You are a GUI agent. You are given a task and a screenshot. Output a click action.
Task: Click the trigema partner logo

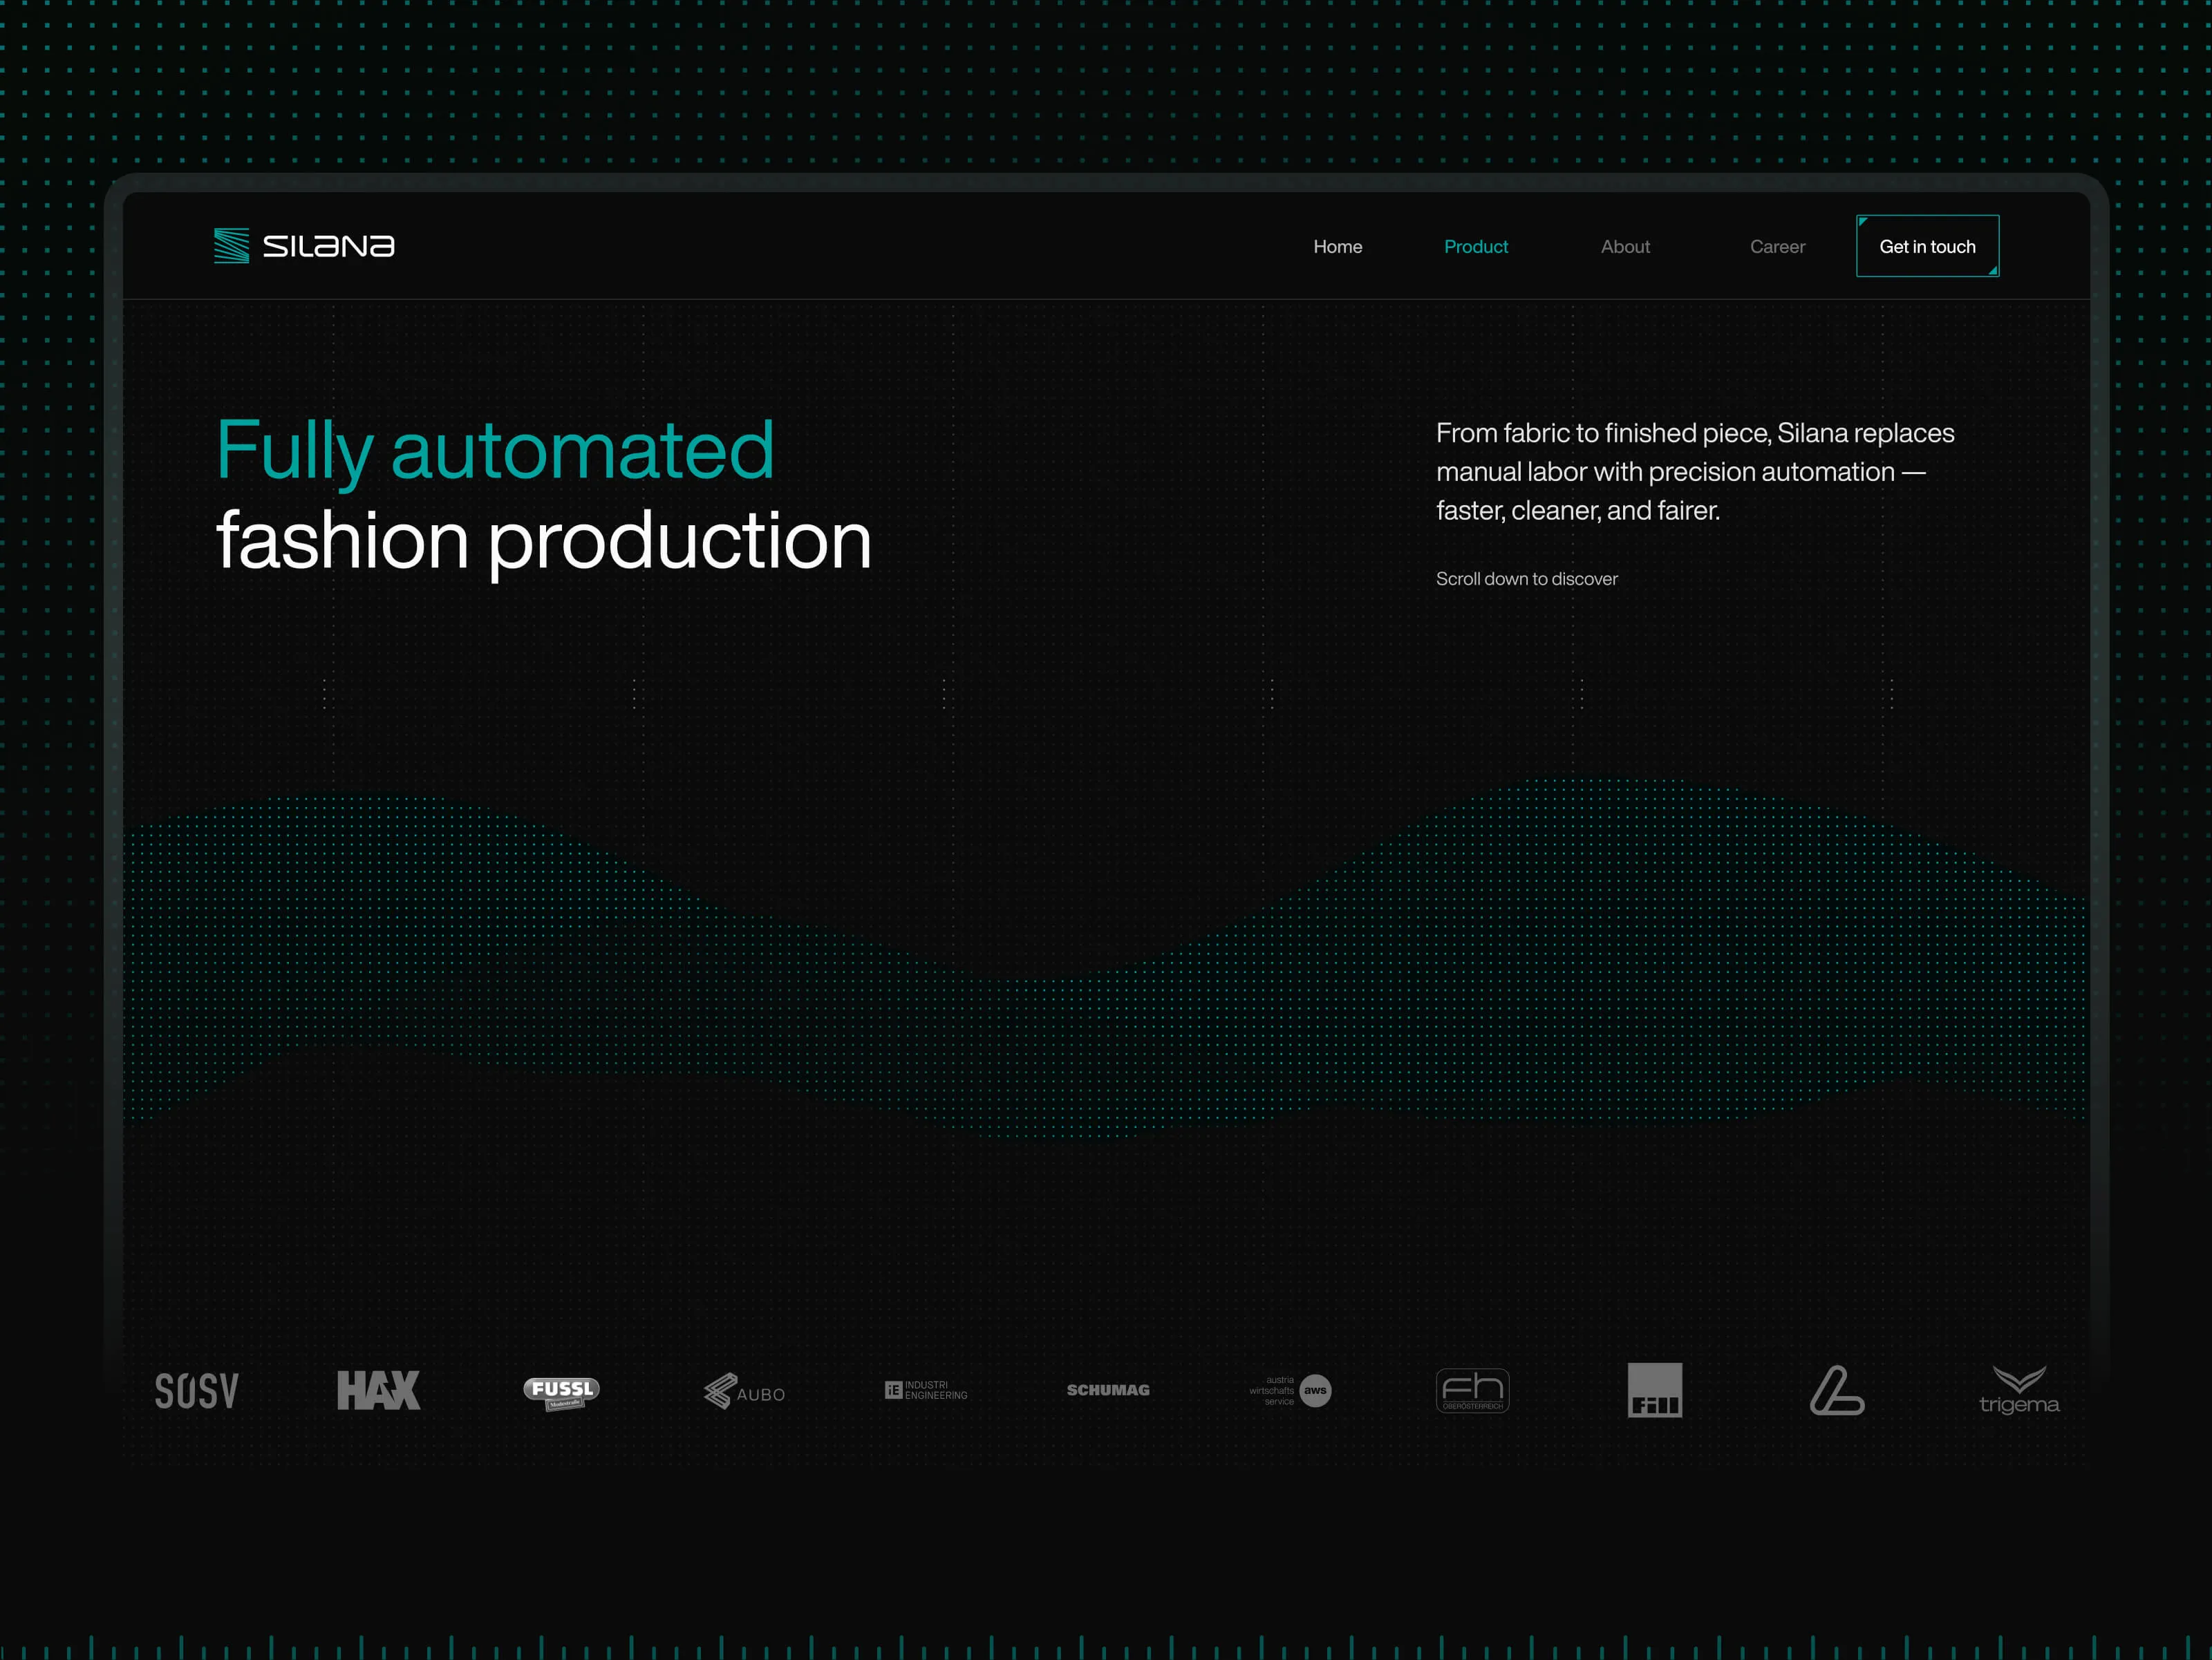[x=2019, y=1391]
